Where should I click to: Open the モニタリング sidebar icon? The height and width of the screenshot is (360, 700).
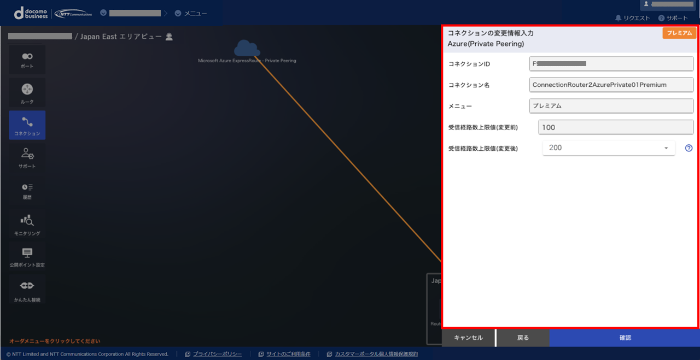[x=27, y=225]
